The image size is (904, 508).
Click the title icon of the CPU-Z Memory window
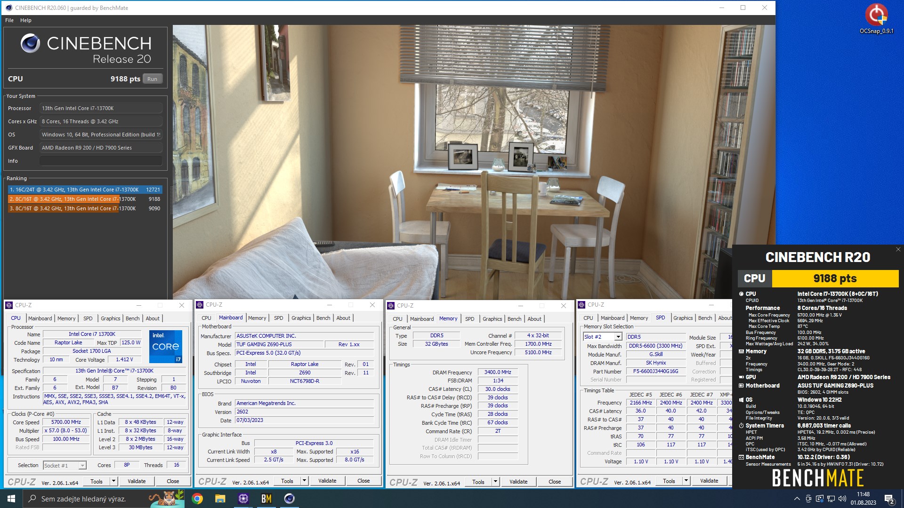pyautogui.click(x=391, y=306)
